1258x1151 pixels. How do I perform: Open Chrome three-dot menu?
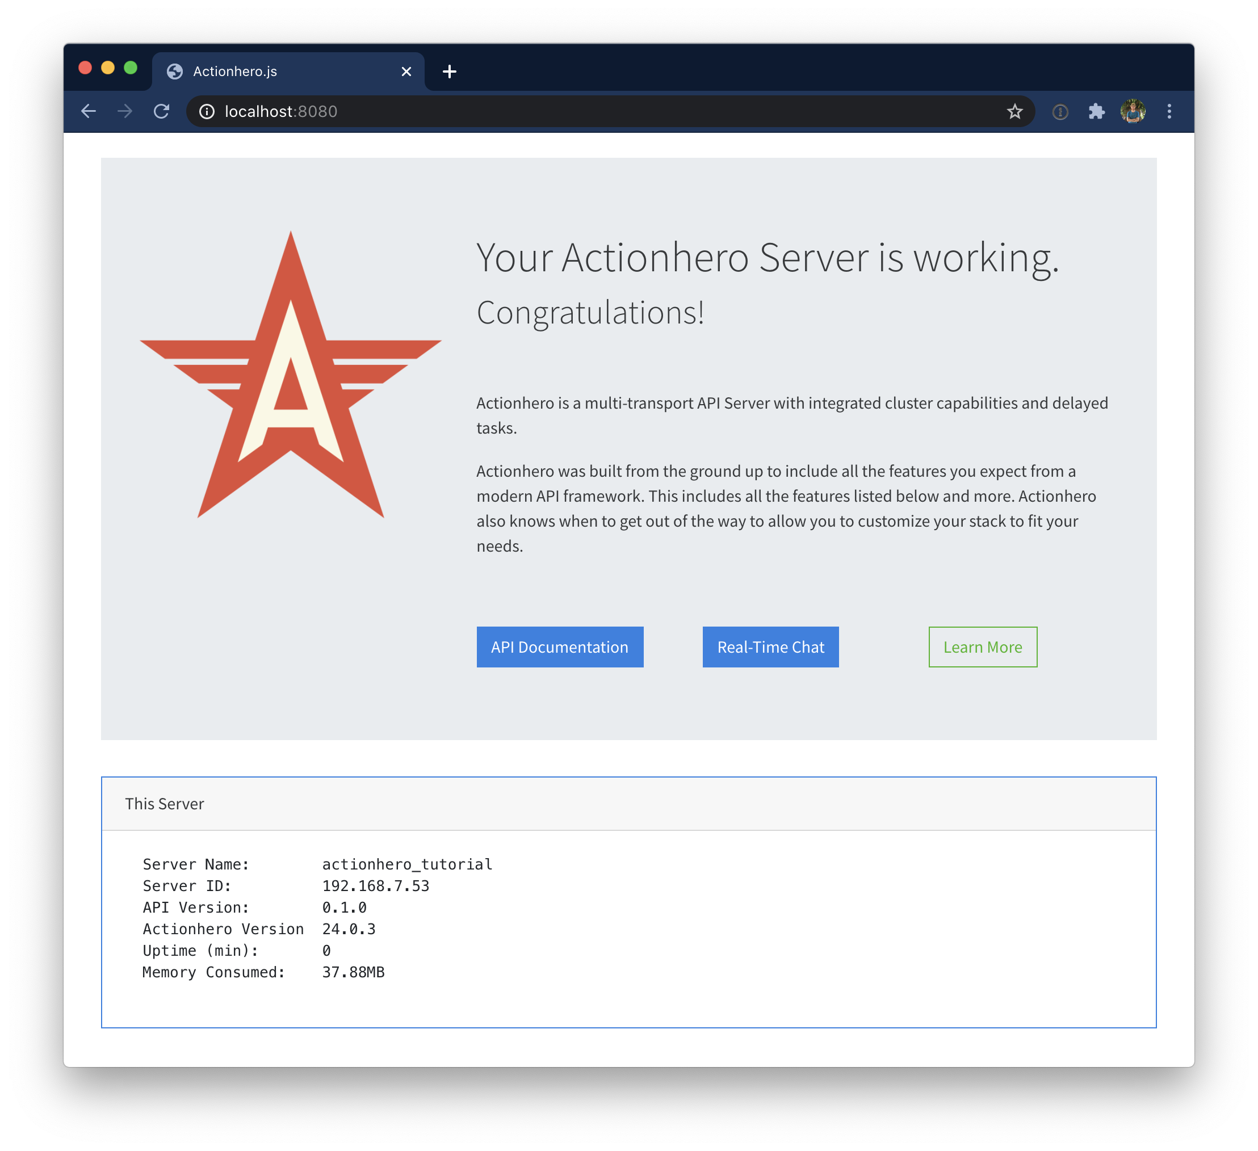1169,112
